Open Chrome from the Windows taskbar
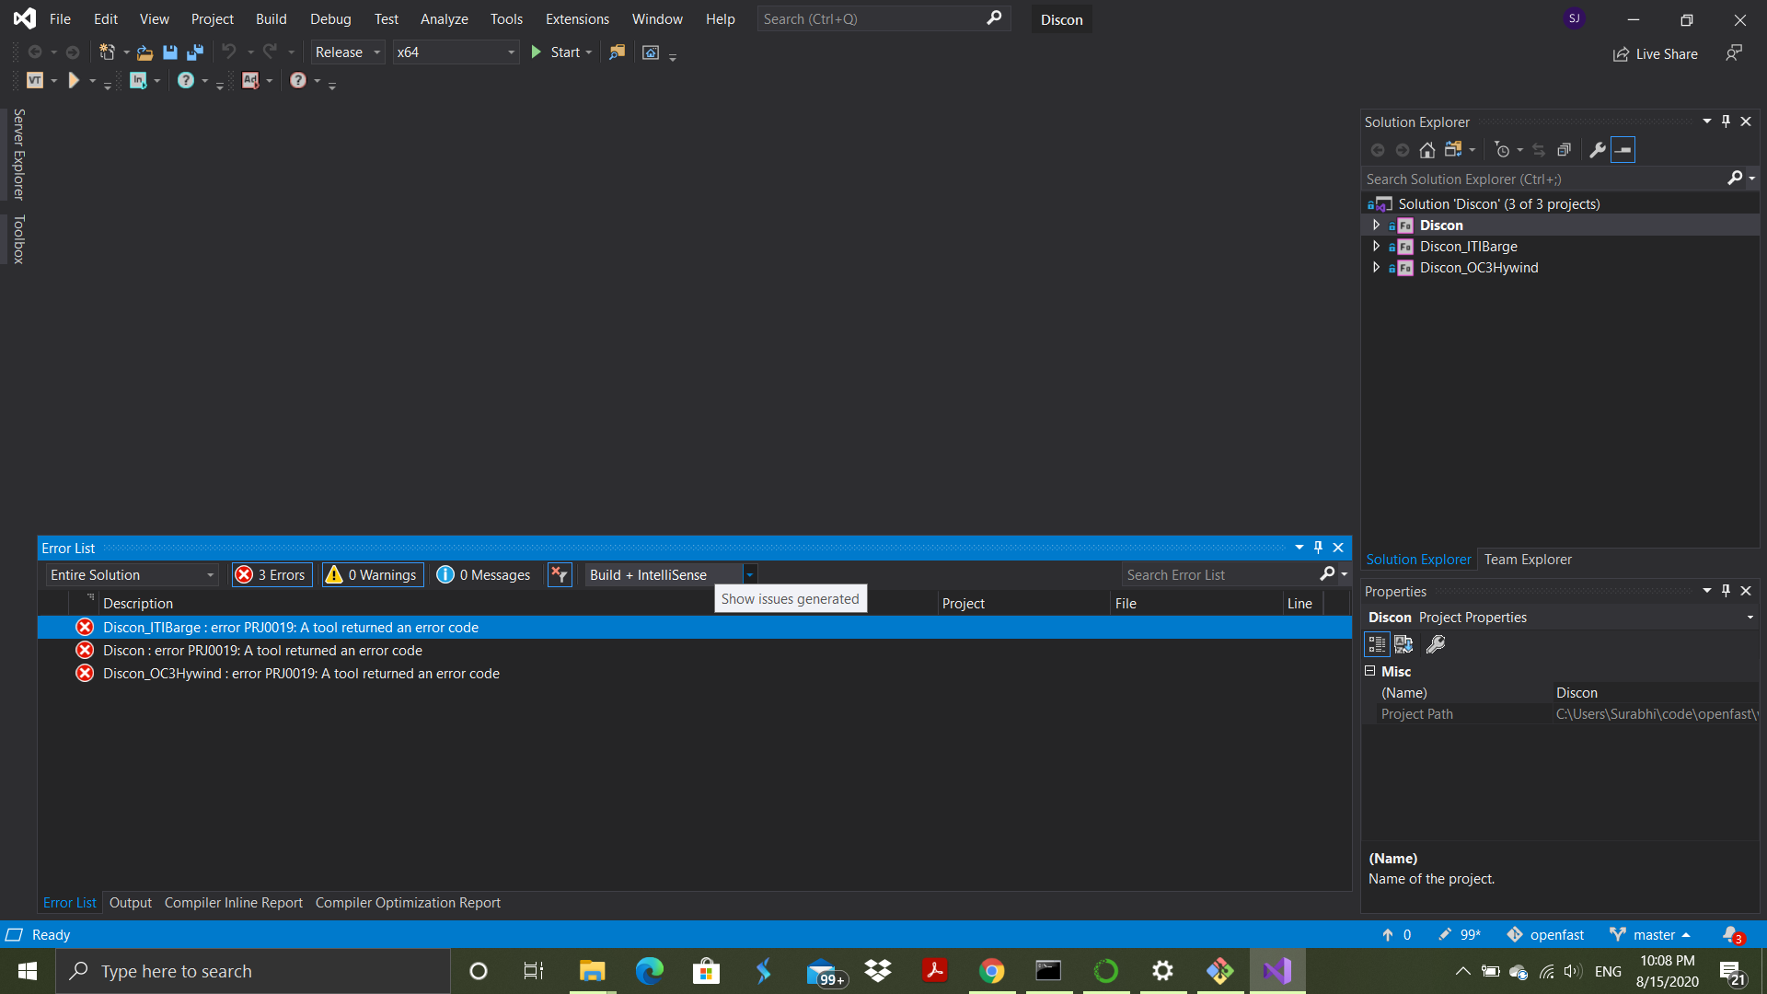 991,971
